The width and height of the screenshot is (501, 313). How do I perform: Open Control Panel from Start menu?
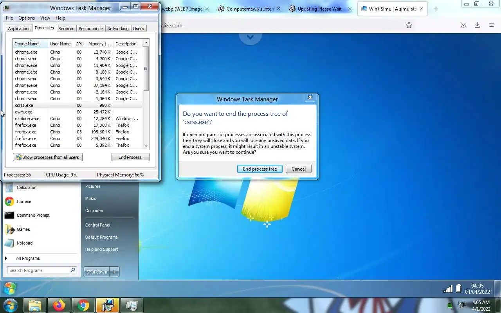click(98, 225)
